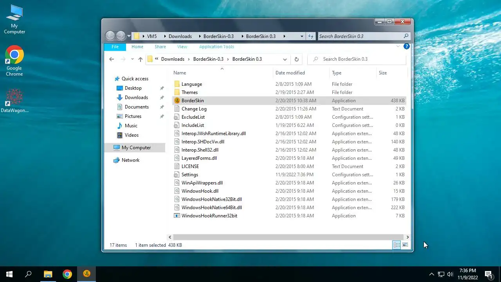
Task: Click the LICENSE document icon
Action: click(177, 166)
